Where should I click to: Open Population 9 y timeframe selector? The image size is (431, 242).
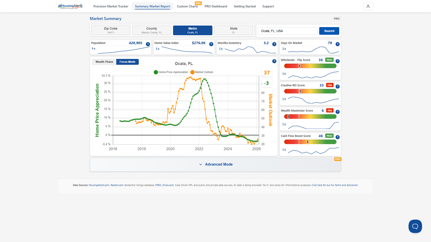93,49
